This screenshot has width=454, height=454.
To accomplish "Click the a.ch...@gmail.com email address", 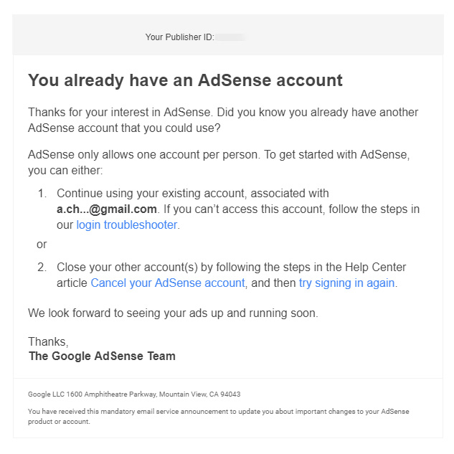I will coord(107,209).
